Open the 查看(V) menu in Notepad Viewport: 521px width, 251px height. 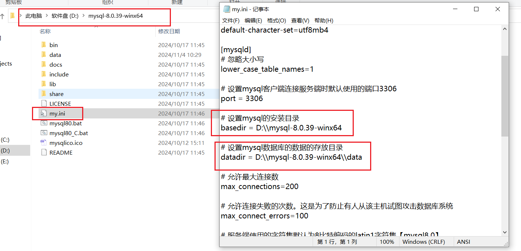(300, 21)
